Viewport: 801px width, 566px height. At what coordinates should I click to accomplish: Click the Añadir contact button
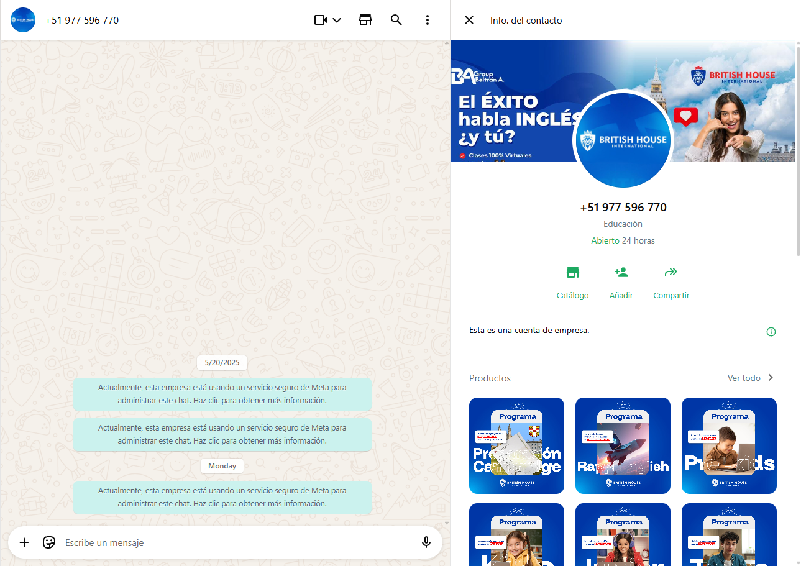pyautogui.click(x=621, y=283)
